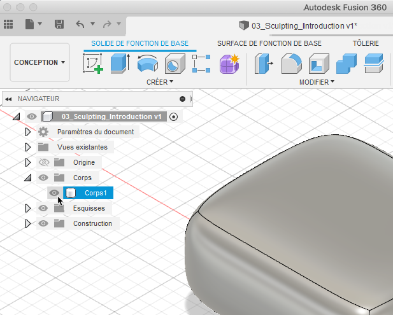The width and height of the screenshot is (393, 315).
Task: Select the Hole tool
Action: (175, 64)
